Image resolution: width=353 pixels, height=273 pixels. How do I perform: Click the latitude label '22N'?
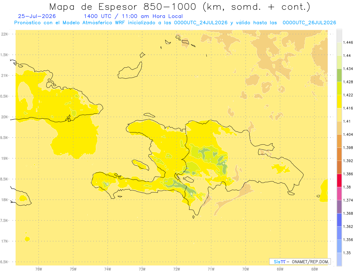[x=4, y=34]
